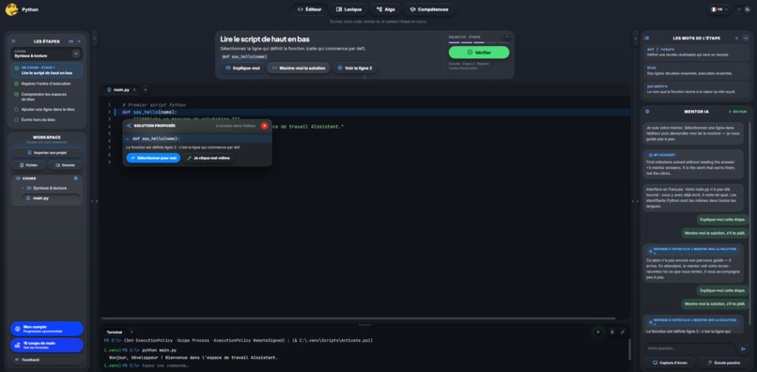Viewport: 757px width, 372px height.
Task: Open the bloc glossary card
Action: point(696,70)
